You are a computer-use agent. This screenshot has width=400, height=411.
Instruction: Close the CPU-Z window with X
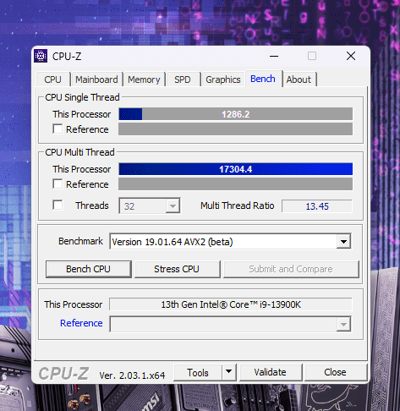coord(351,56)
